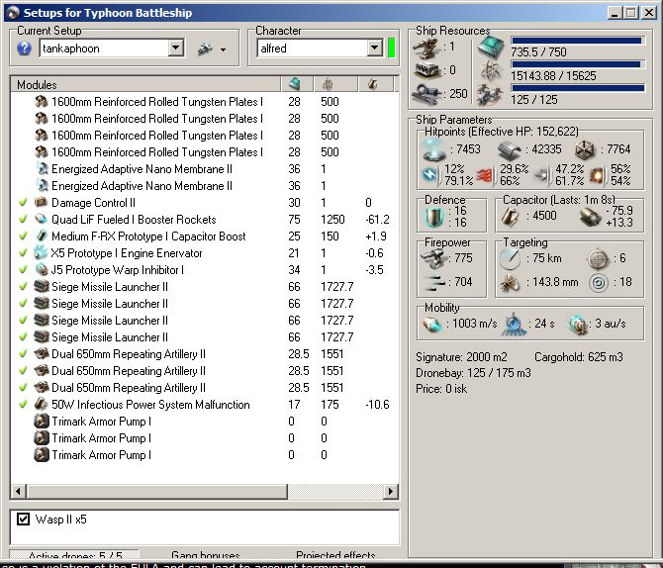Click the powergrid usage progress bar
This screenshot has height=568, width=663.
pos(578,64)
